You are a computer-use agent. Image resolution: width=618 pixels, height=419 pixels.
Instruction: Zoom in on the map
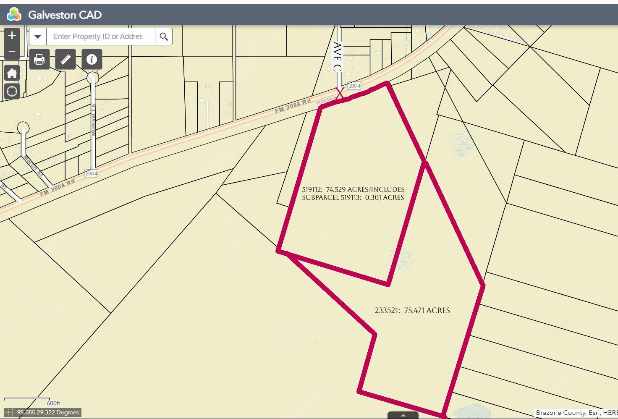click(12, 35)
